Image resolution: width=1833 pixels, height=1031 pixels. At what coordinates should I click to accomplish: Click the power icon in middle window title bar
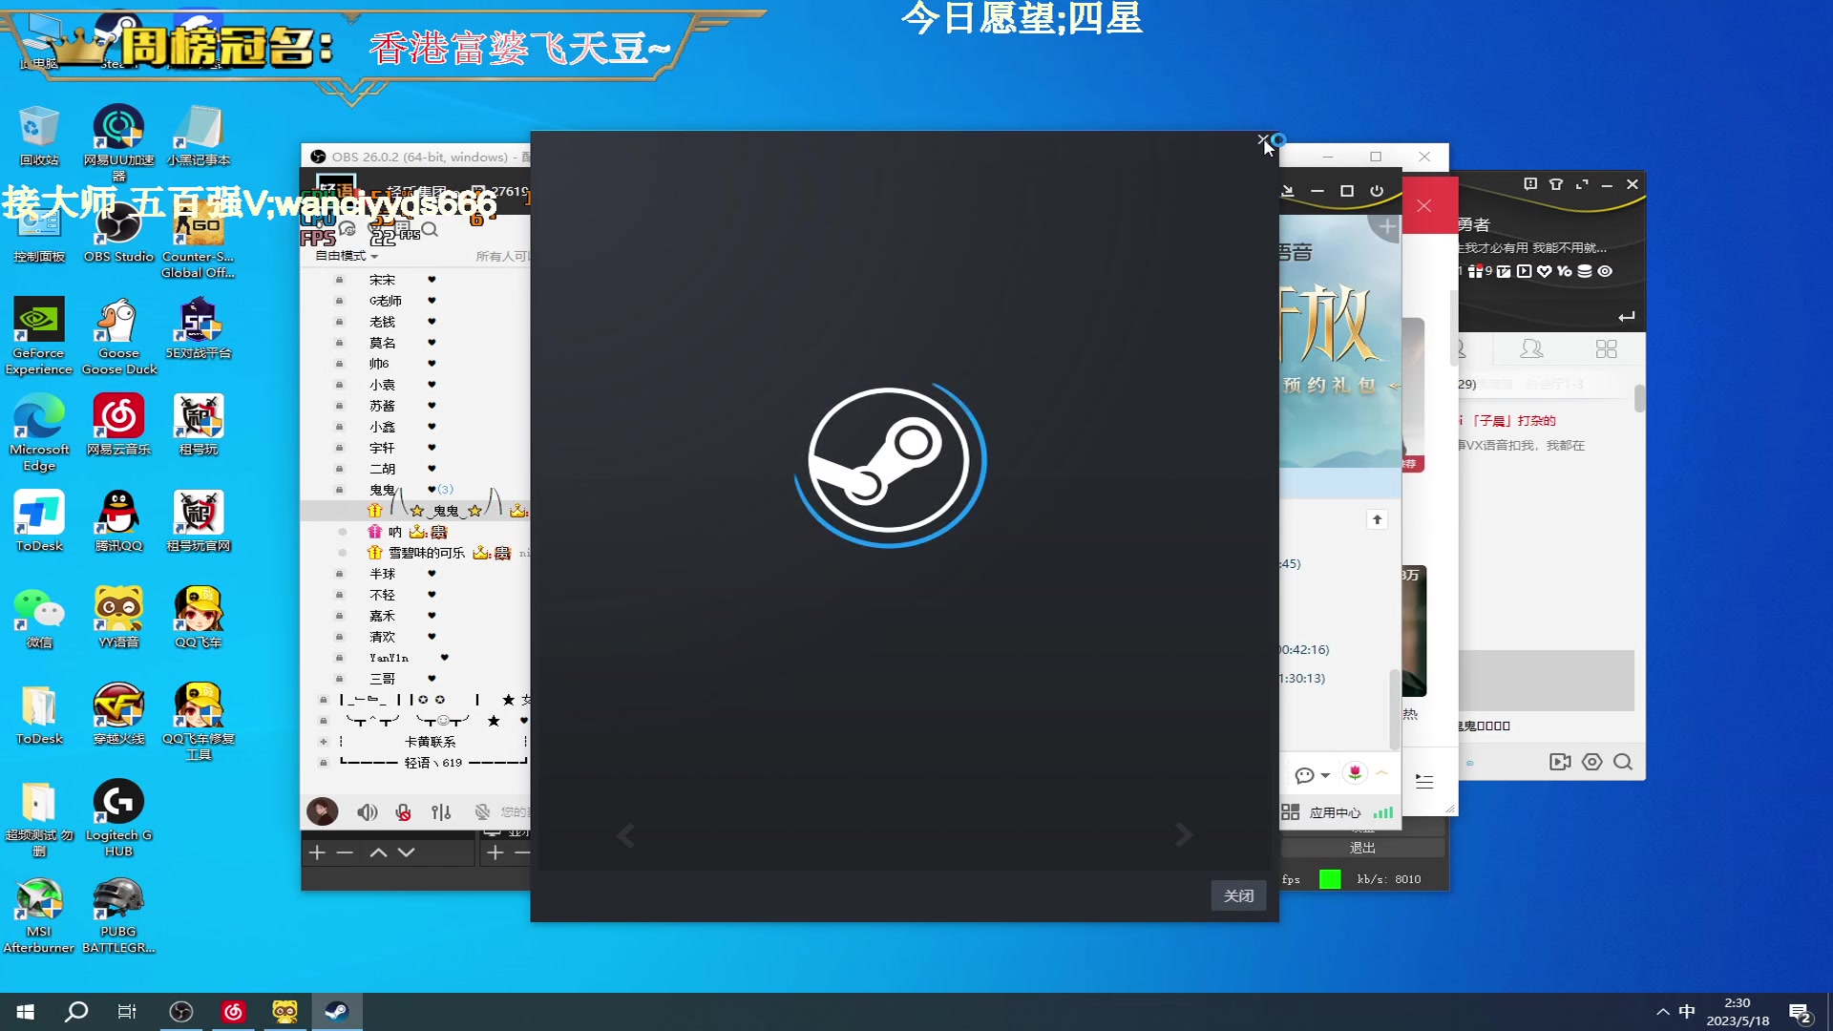point(1377,191)
